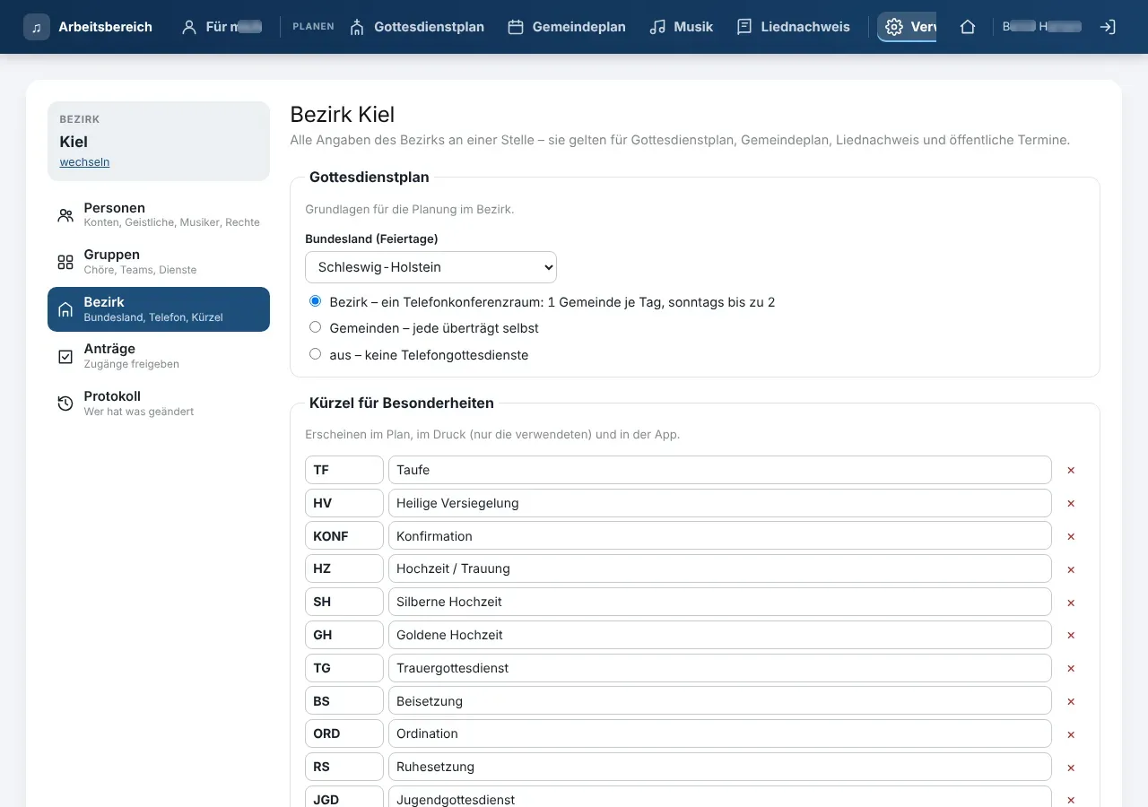This screenshot has height=807, width=1148.
Task: Open Arbeitsbereich in the top bar
Action: [88, 27]
